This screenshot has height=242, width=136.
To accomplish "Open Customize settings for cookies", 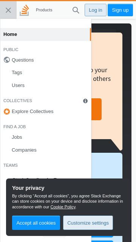I will 88,223.
